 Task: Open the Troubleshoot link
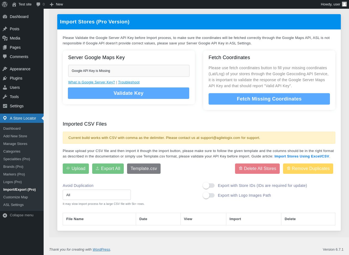pyautogui.click(x=129, y=82)
